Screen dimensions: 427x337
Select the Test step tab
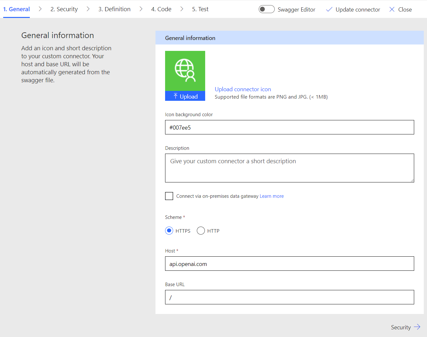200,9
